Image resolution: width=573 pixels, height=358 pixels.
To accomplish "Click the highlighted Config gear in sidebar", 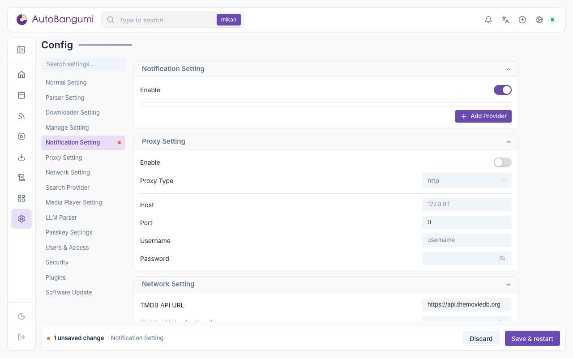I will coord(21,219).
